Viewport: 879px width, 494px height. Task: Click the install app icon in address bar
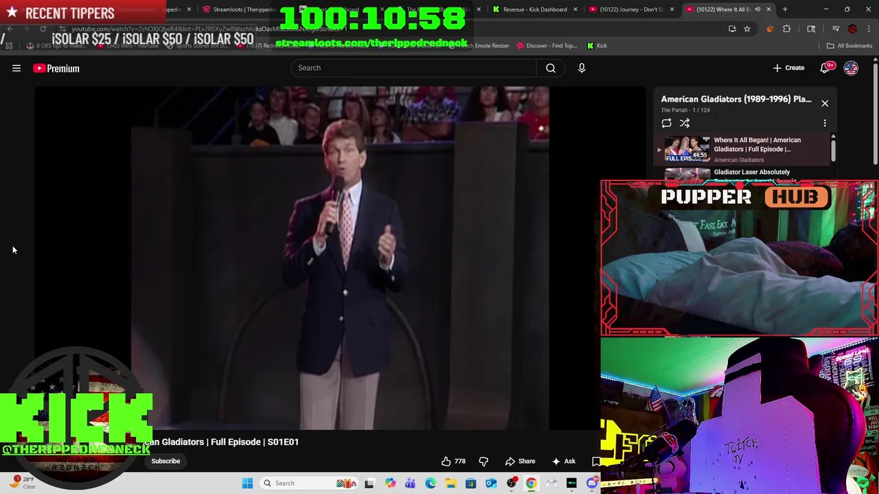pos(732,29)
